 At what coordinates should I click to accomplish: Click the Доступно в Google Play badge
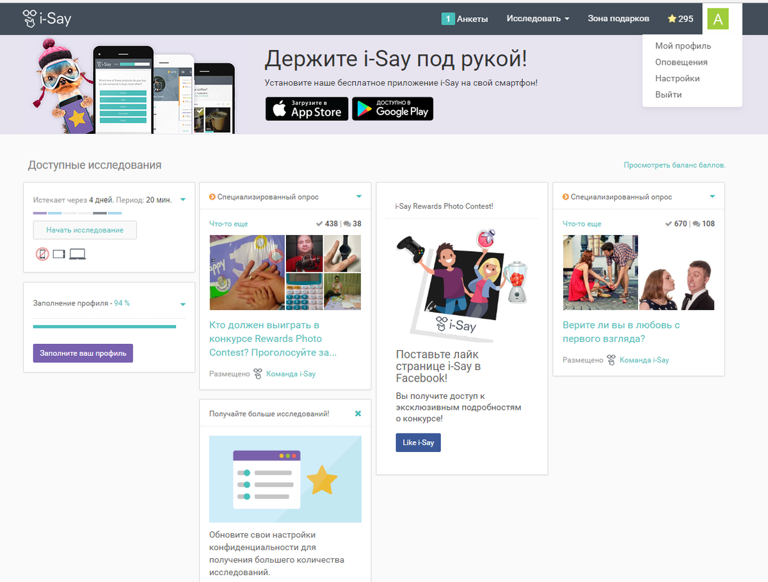[393, 109]
